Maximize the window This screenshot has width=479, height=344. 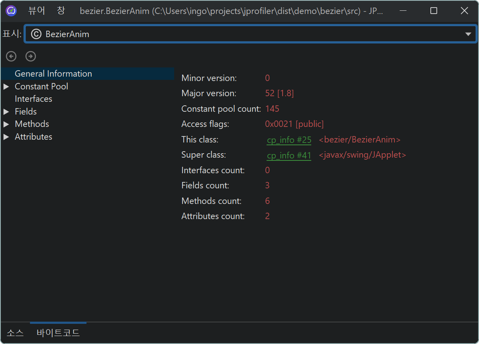click(434, 11)
